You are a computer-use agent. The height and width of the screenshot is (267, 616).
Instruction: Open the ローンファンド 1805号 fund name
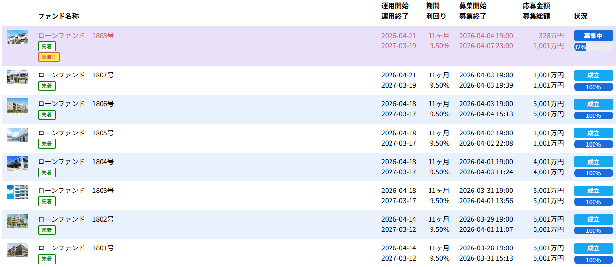(76, 133)
